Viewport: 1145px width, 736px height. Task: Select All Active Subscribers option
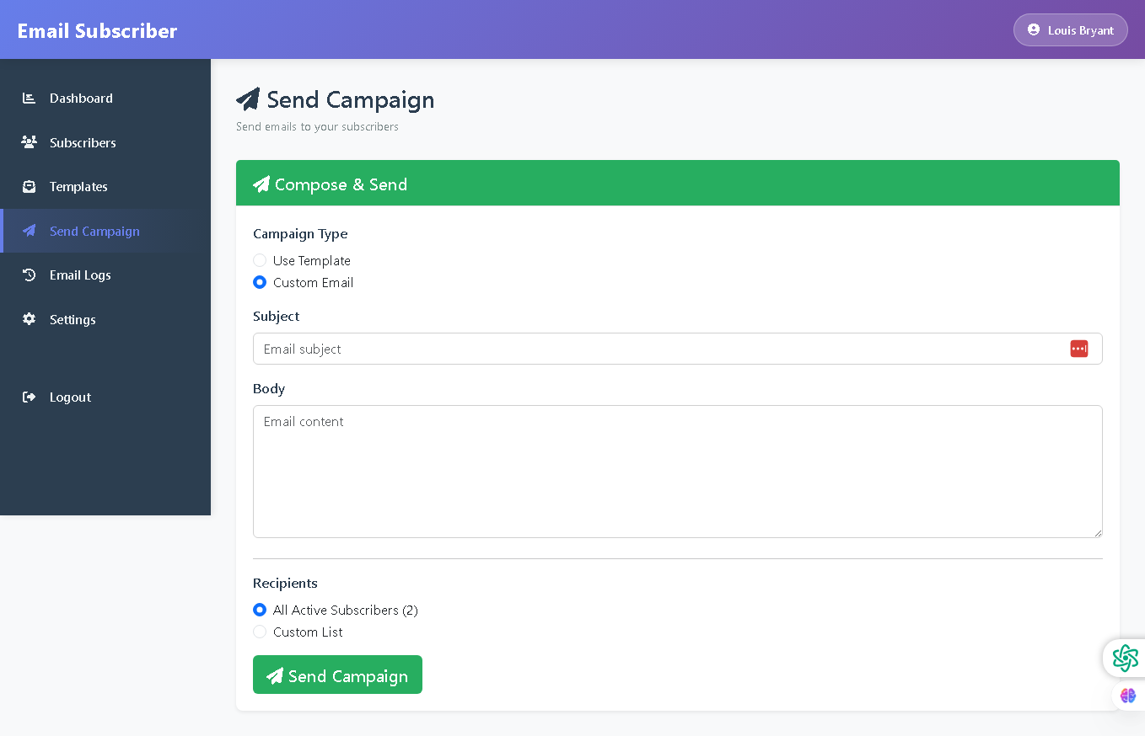coord(260,610)
